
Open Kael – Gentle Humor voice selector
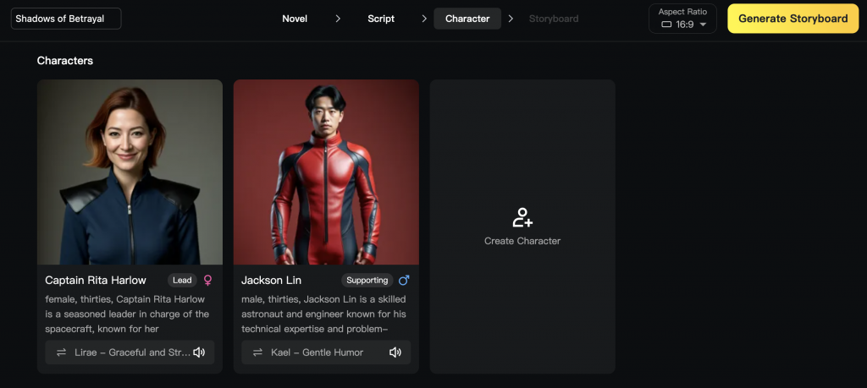pyautogui.click(x=326, y=352)
